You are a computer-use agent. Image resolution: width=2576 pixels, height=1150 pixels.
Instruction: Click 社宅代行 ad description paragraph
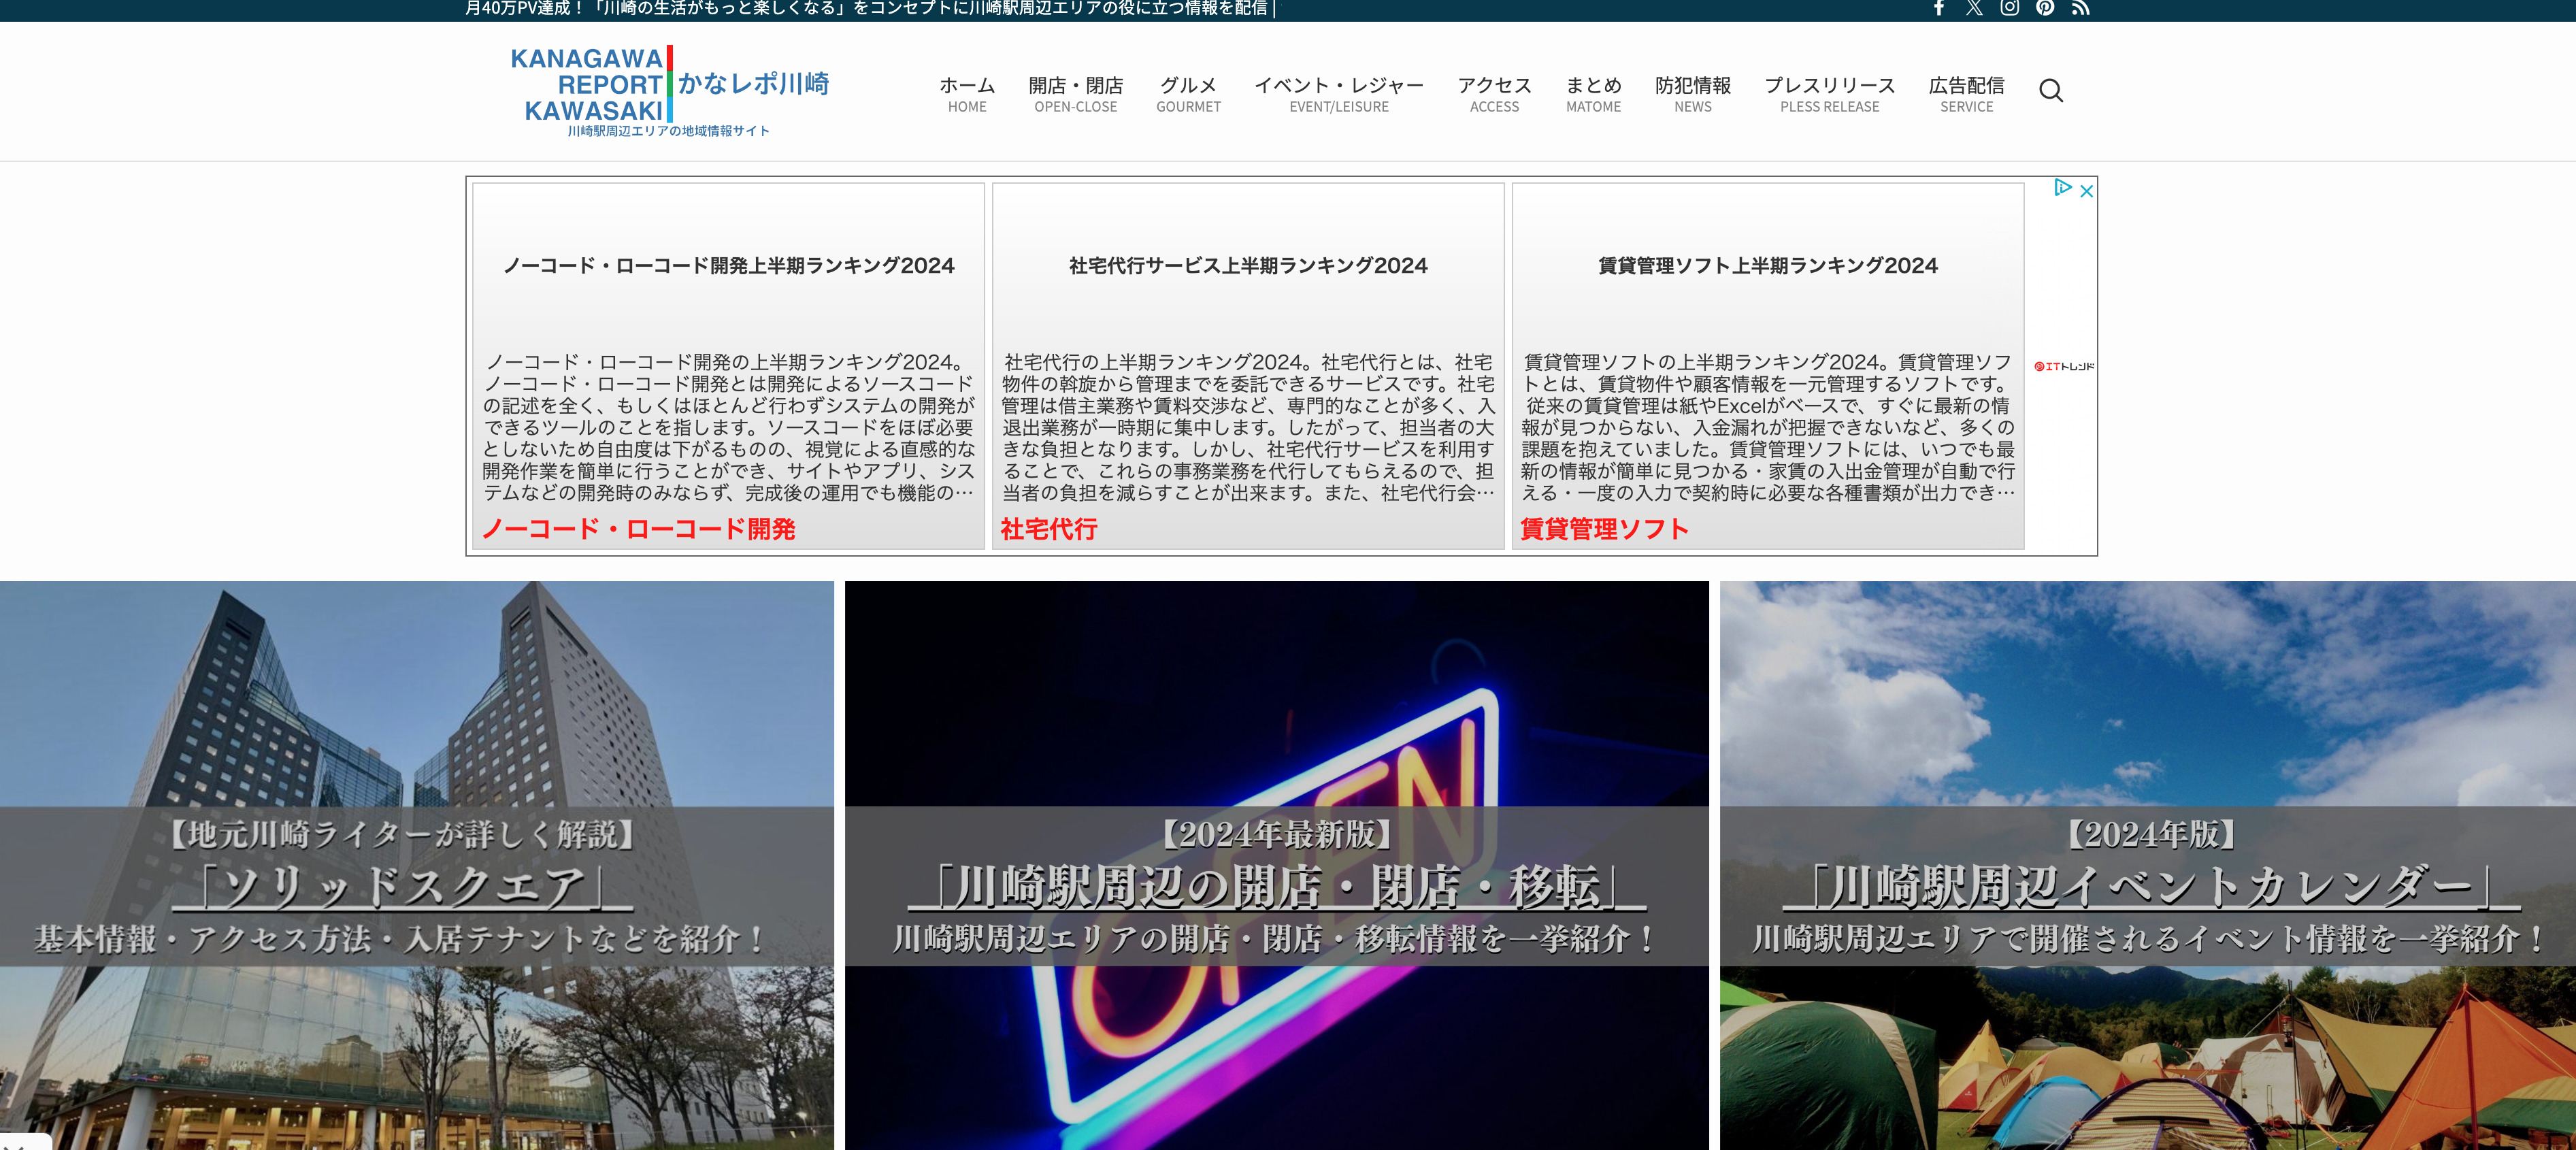[x=1248, y=427]
